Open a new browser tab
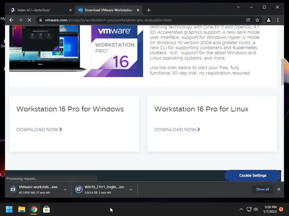 coord(149,10)
